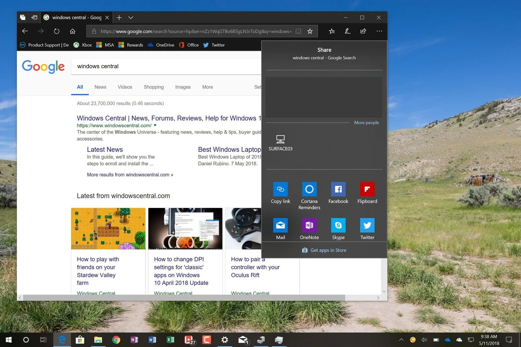The height and width of the screenshot is (347, 521).
Task: Add page to favorites star
Action: [310, 31]
